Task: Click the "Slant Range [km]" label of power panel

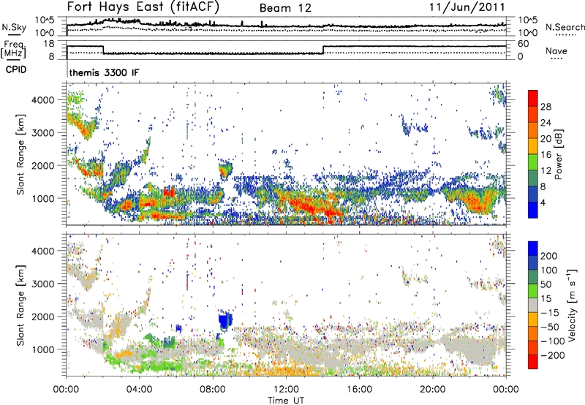Action: tap(20, 154)
